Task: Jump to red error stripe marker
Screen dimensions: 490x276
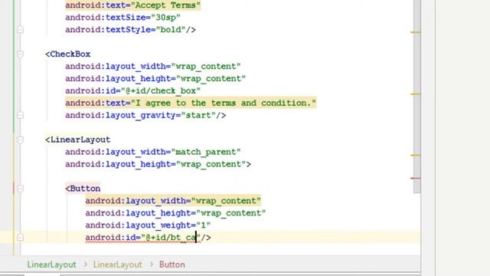Action: (x=415, y=179)
